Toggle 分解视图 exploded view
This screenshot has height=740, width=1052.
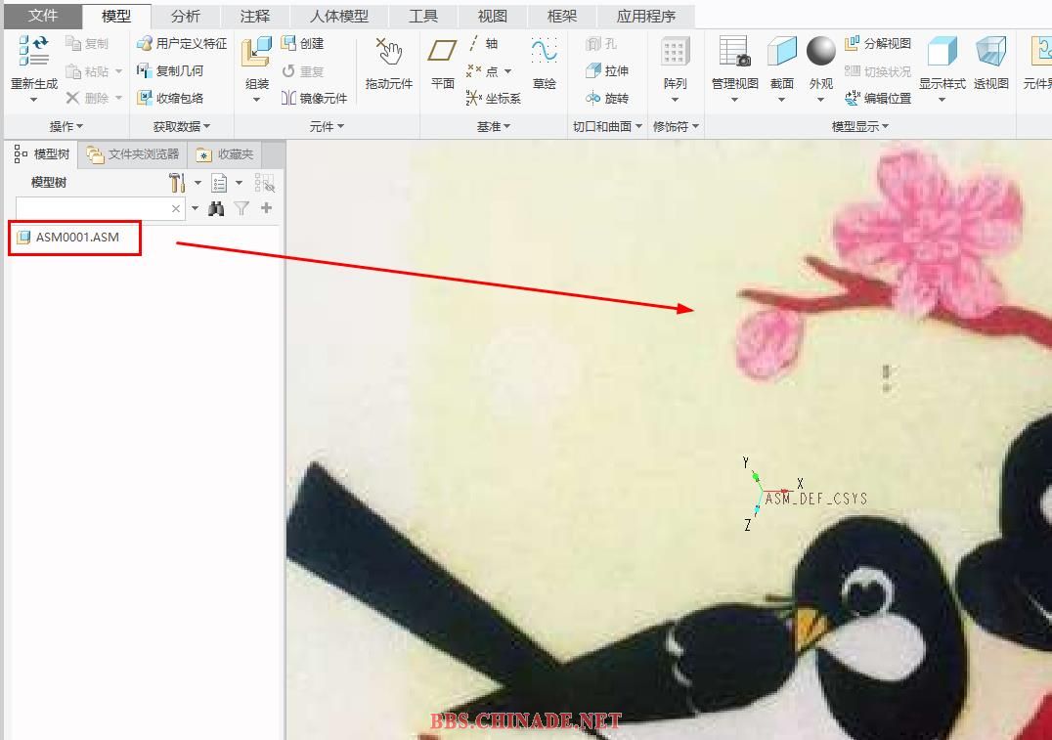click(x=878, y=44)
